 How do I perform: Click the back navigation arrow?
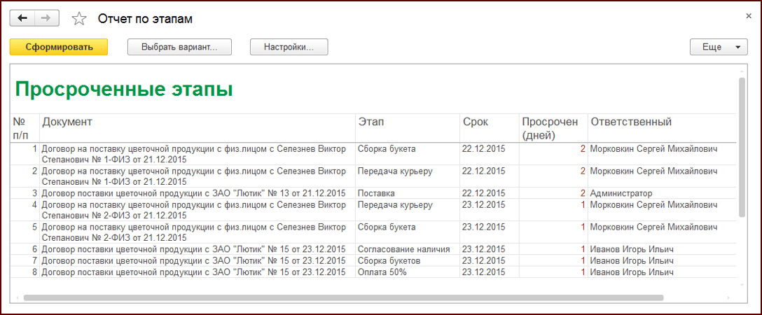pyautogui.click(x=22, y=18)
